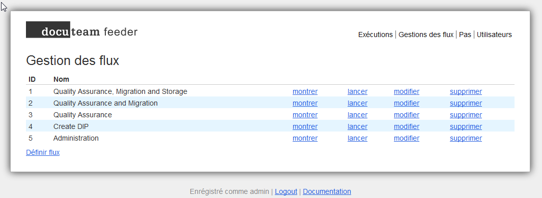This screenshot has height=198, width=542.
Task: Click Définir flux link
Action: [x=43, y=152]
